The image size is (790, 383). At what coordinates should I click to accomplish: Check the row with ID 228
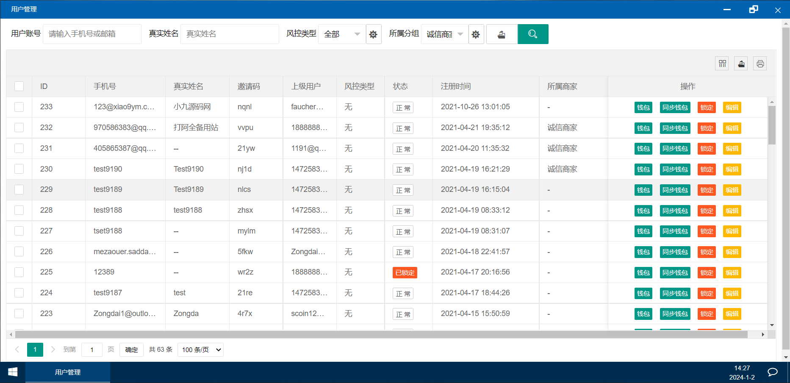(19, 210)
